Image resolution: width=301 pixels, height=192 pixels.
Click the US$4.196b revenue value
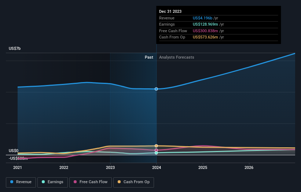pyautogui.click(x=202, y=18)
